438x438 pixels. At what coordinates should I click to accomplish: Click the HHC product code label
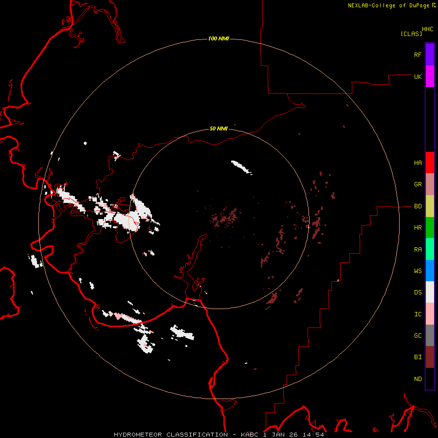pos(428,29)
